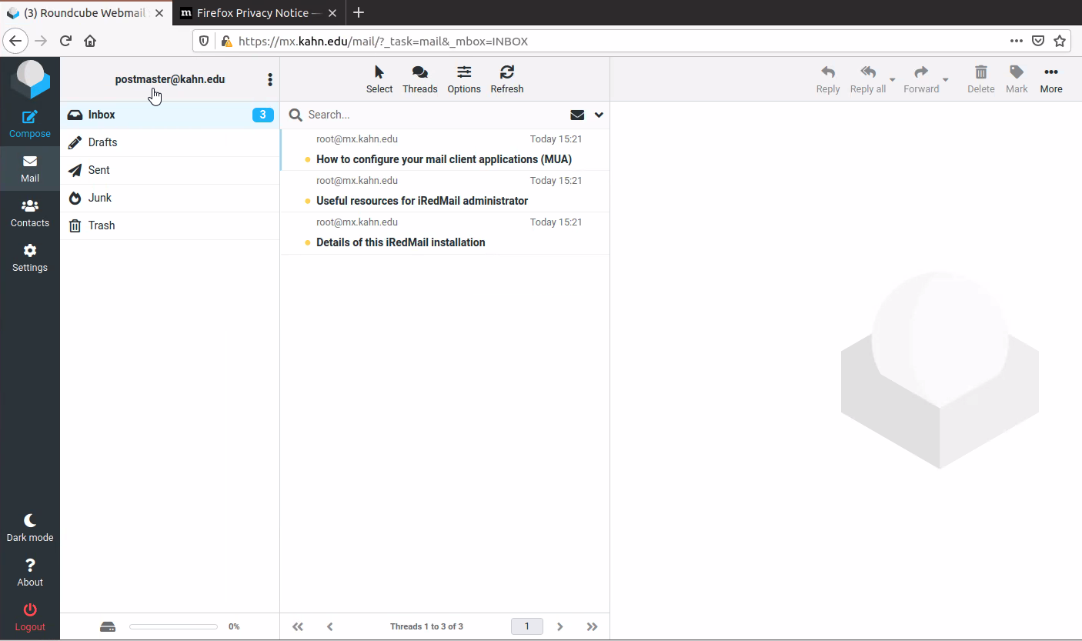The height and width of the screenshot is (641, 1082).
Task: Select the Inbox folder
Action: coord(170,115)
